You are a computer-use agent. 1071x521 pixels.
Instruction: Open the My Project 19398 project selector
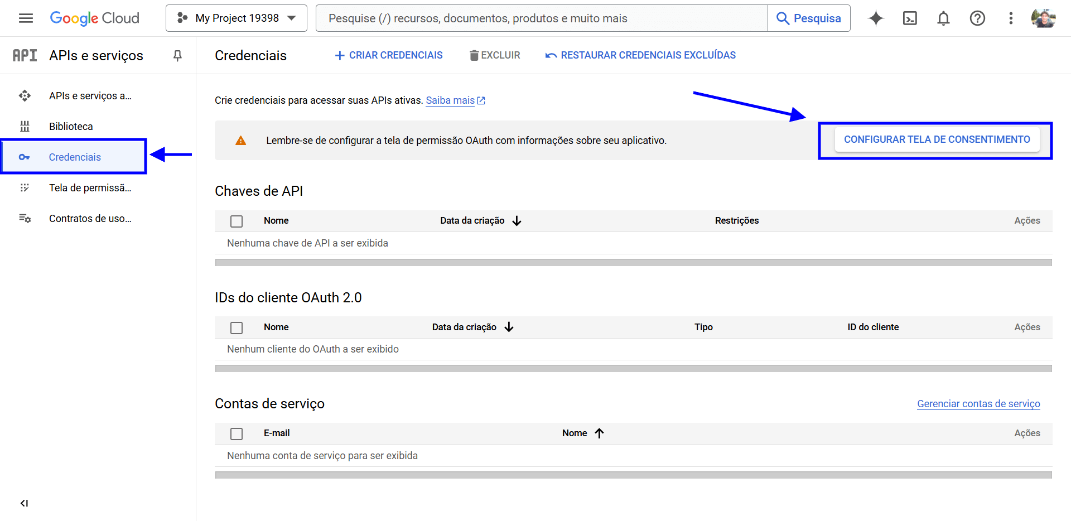tap(237, 18)
